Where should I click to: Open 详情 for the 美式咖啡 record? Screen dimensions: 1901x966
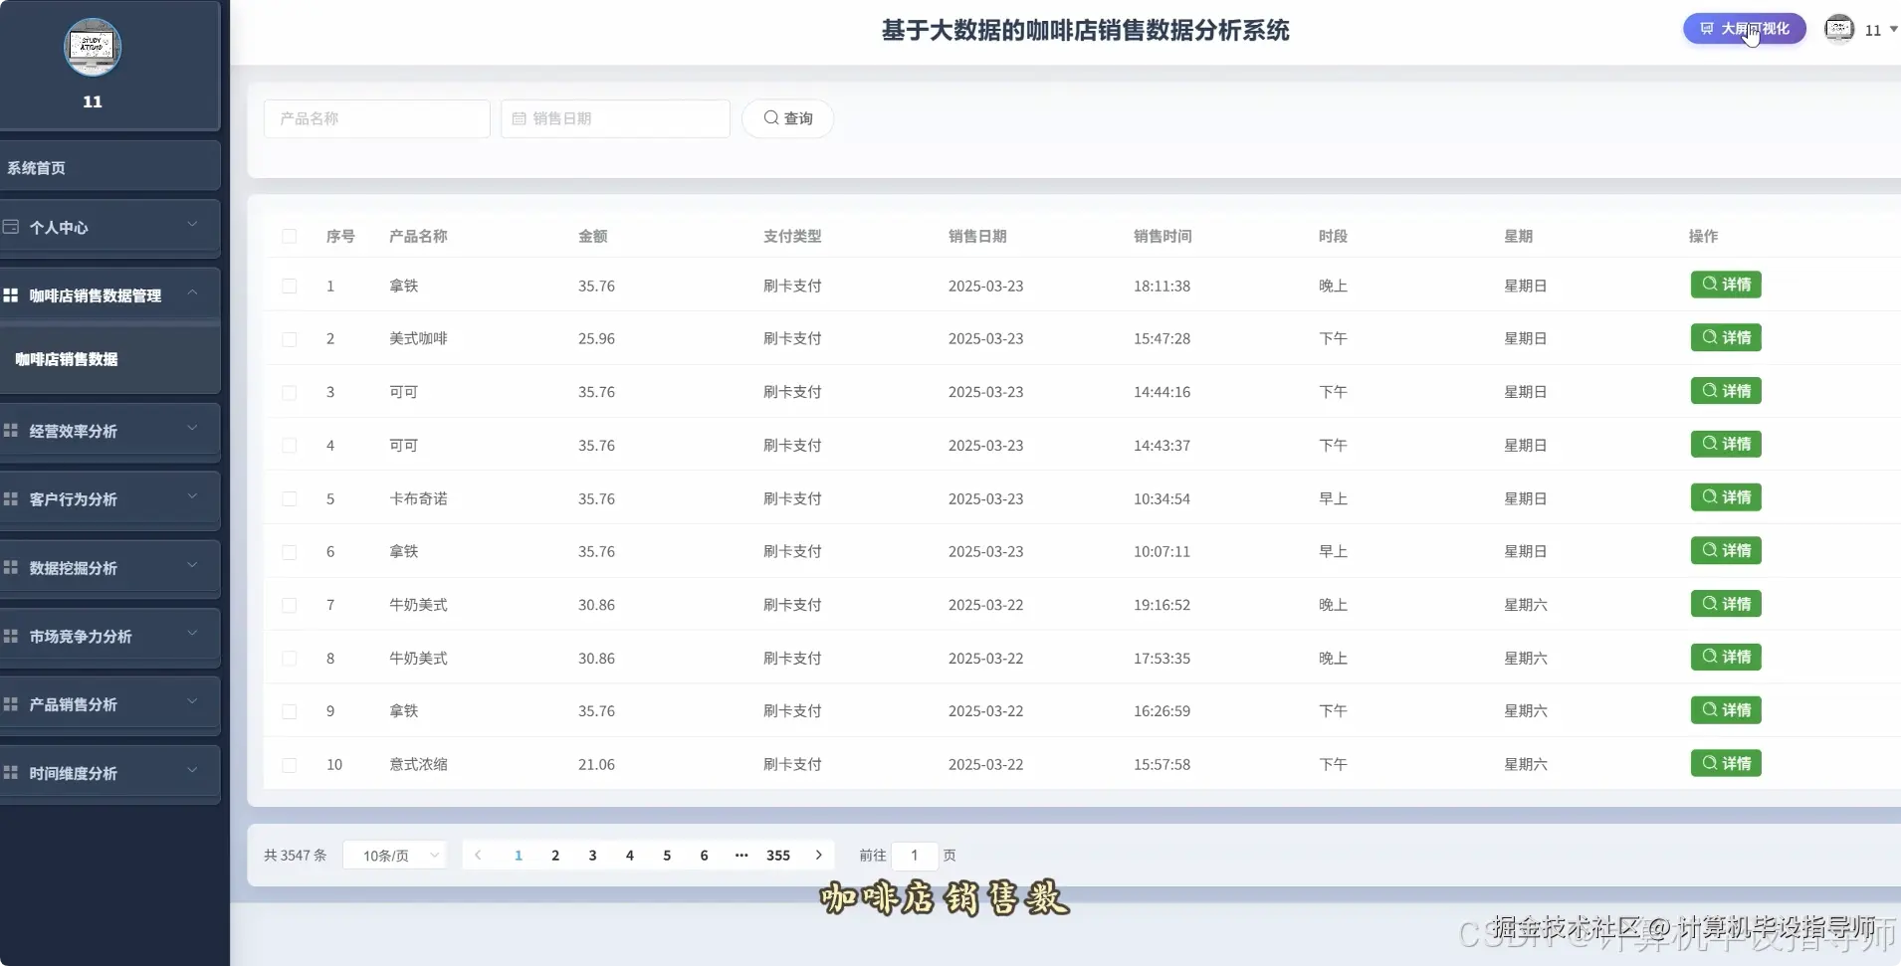point(1727,337)
